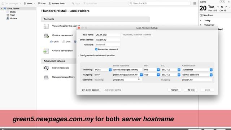Open the Outgoing server hostname dropdown arrow
The width and height of the screenshot is (231, 130).
click(141, 75)
